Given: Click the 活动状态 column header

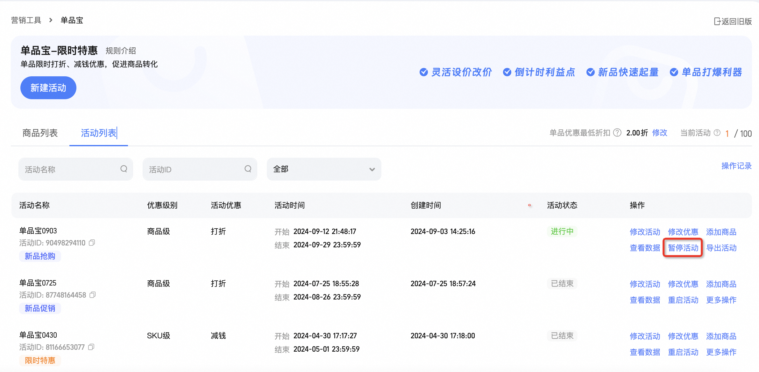Looking at the screenshot, I should coord(562,205).
